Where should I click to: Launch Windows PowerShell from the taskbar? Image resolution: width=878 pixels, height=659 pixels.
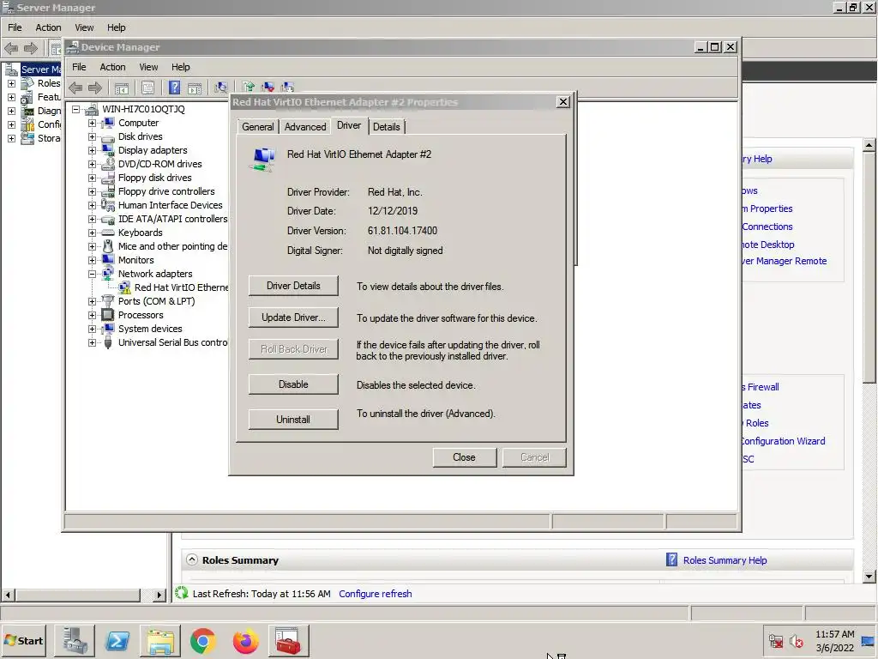(117, 640)
